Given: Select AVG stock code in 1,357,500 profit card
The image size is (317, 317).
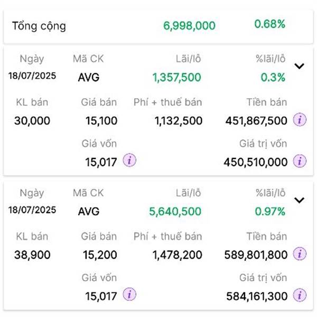Looking at the screenshot, I should [88, 78].
